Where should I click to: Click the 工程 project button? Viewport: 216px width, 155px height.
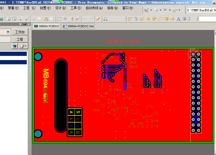click(20, 39)
